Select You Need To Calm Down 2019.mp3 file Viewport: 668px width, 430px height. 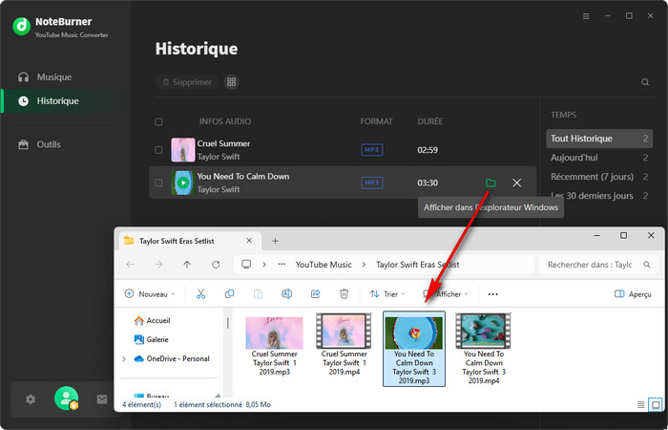pyautogui.click(x=414, y=349)
